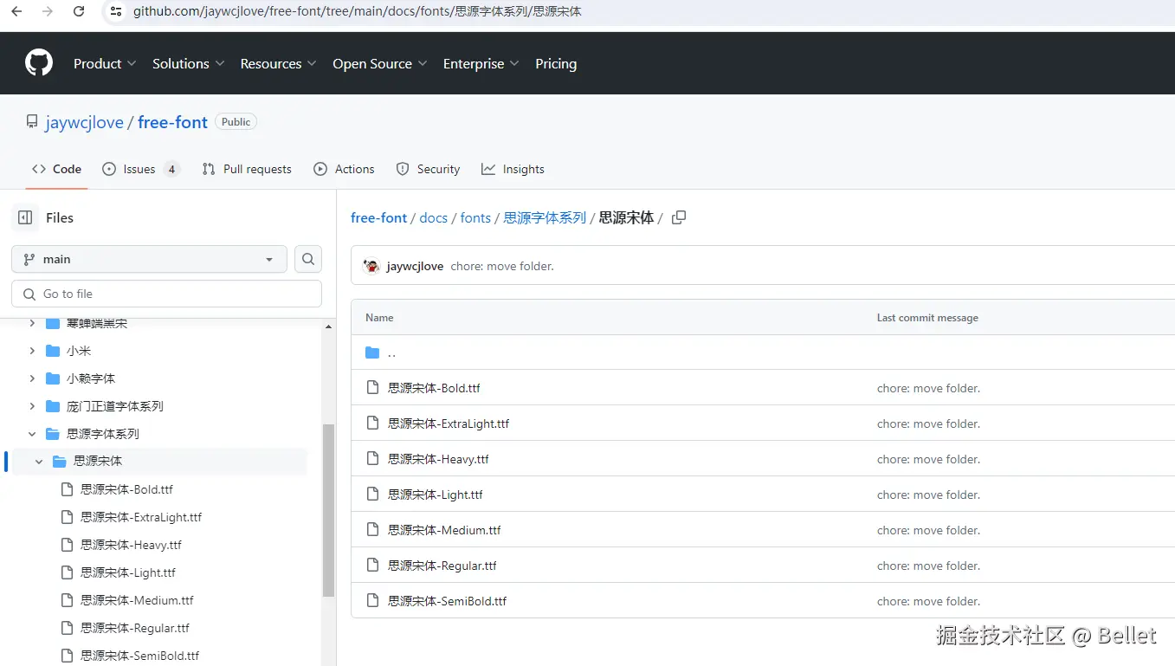Viewport: 1175px width, 666px height.
Task: Select 思源宋体-Medium.ttf in sidebar tree
Action: pos(137,600)
